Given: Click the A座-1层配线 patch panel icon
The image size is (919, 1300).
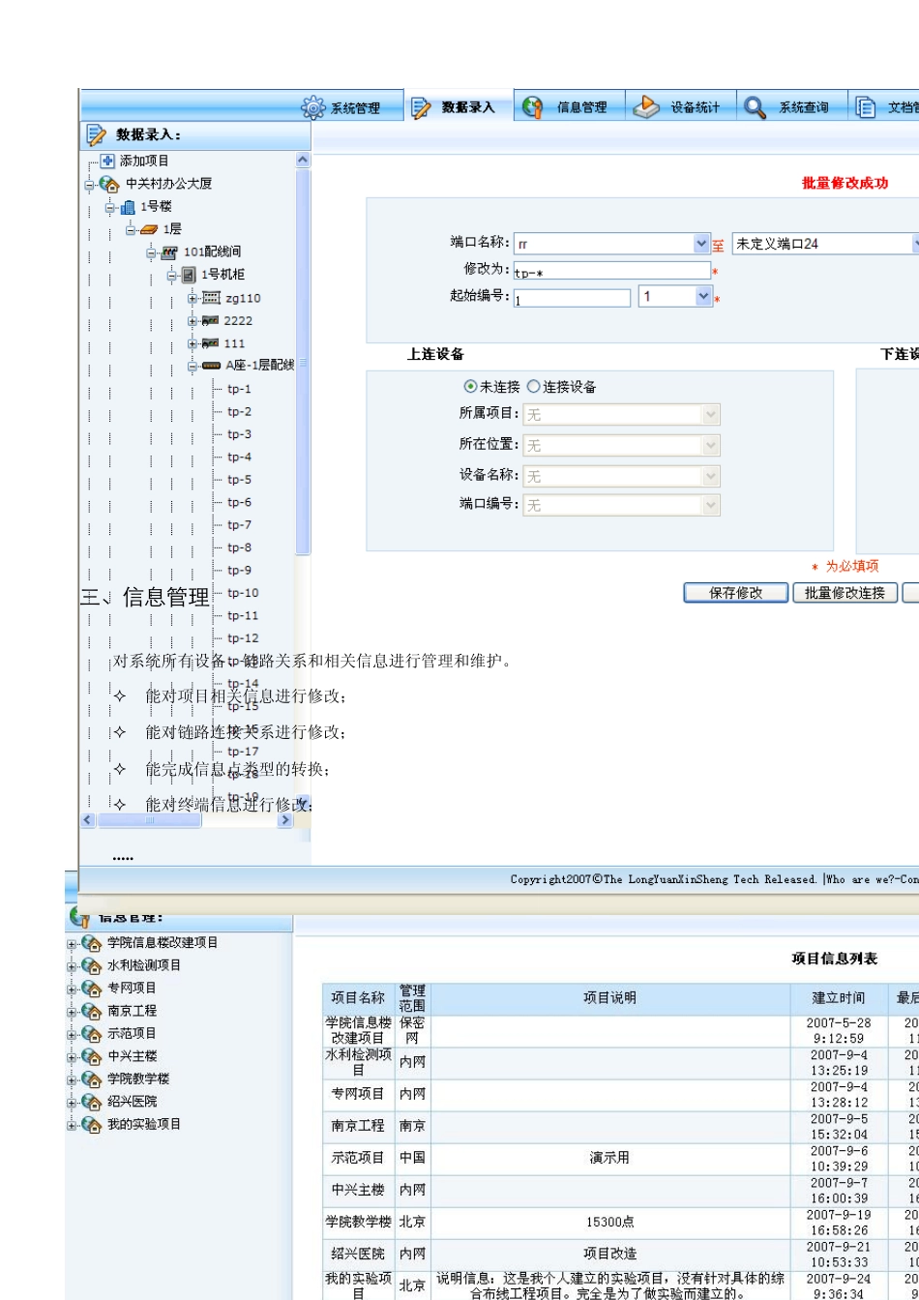Looking at the screenshot, I should [x=211, y=366].
